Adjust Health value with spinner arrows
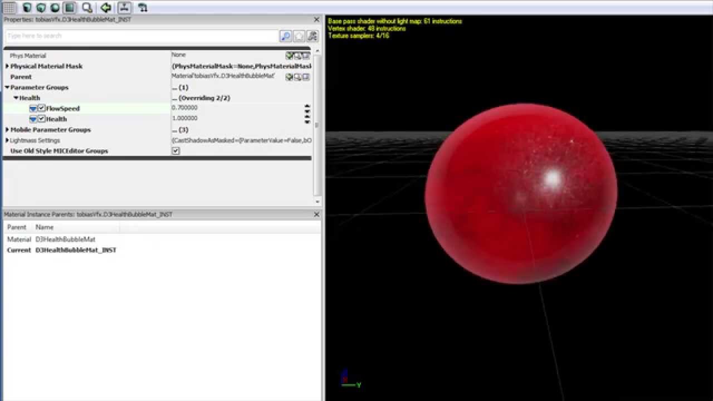Viewport: 713px width, 401px height. pyautogui.click(x=307, y=119)
